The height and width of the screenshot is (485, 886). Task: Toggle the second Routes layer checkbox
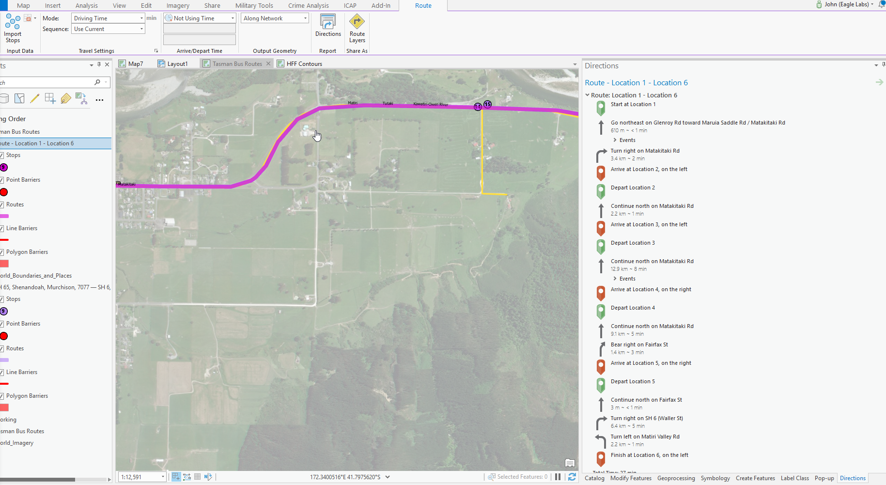point(1,349)
